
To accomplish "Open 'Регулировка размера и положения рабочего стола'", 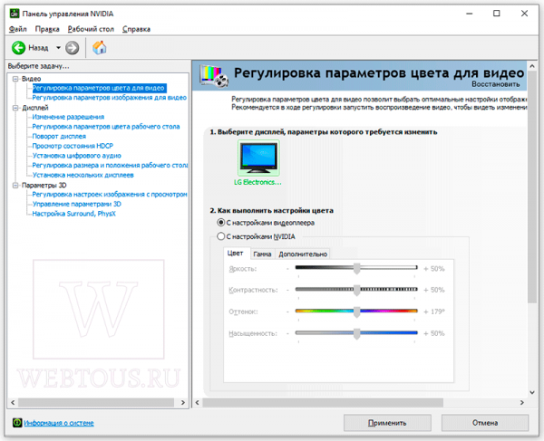I will pos(110,166).
